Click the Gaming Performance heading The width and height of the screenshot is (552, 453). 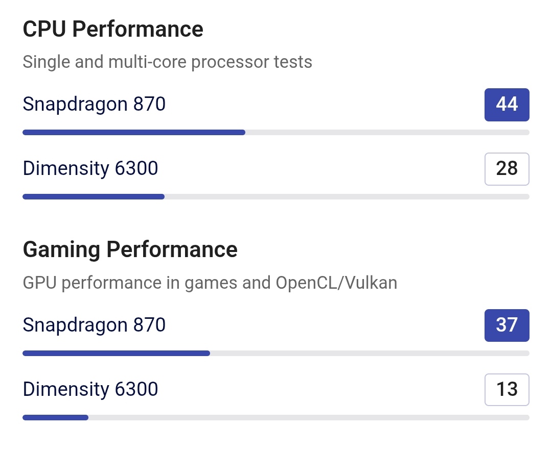130,250
